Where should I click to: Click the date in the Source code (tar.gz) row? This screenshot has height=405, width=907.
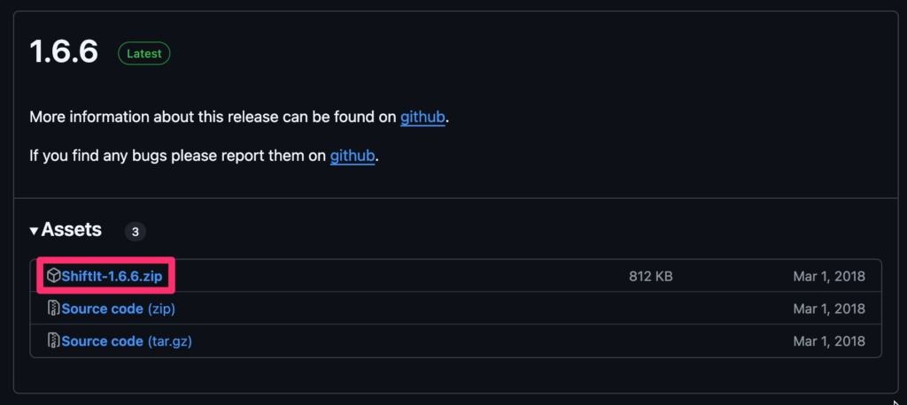[829, 340]
